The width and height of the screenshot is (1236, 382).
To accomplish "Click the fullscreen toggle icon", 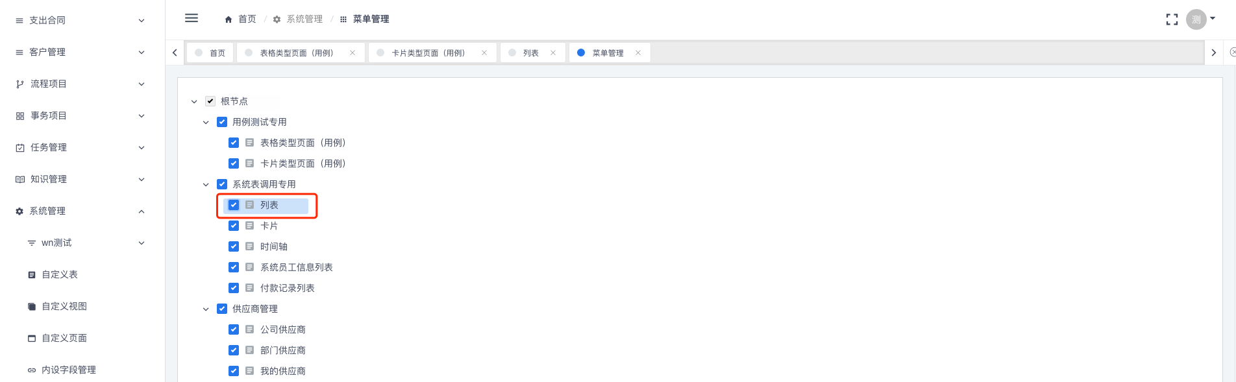I will coord(1172,19).
